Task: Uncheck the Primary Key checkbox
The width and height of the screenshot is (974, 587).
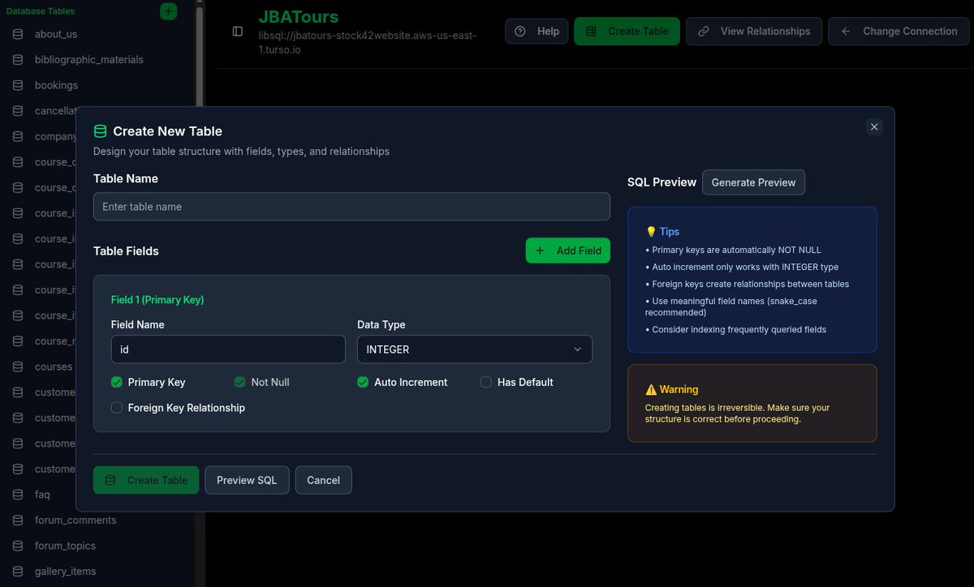Action: (x=116, y=382)
